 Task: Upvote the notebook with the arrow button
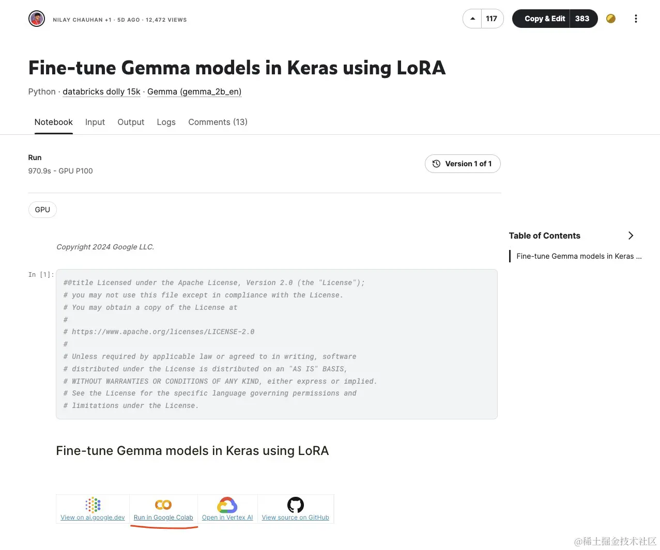point(471,18)
